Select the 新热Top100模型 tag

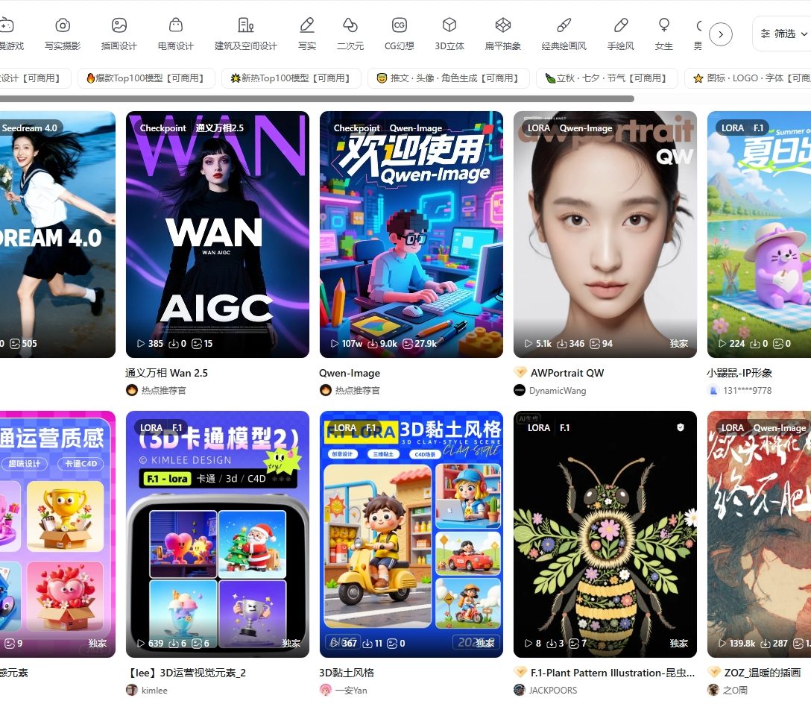point(291,78)
